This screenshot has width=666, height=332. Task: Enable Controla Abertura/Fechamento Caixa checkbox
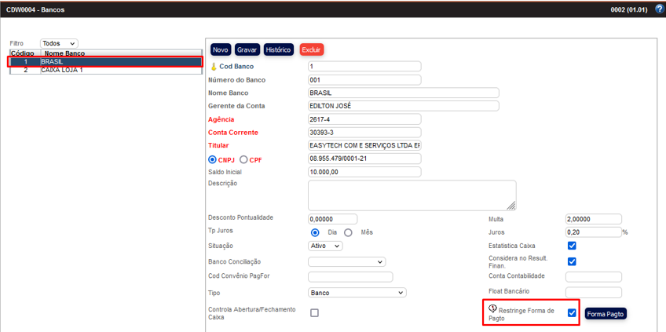point(314,312)
